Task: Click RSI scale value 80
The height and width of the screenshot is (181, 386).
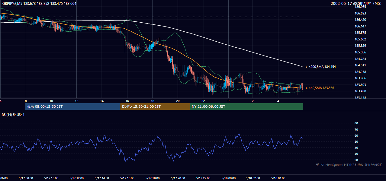Action: click(x=356, y=123)
